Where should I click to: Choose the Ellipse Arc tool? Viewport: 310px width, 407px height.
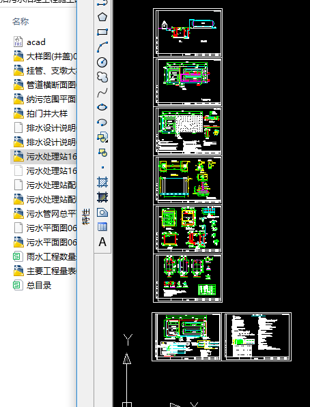102,122
